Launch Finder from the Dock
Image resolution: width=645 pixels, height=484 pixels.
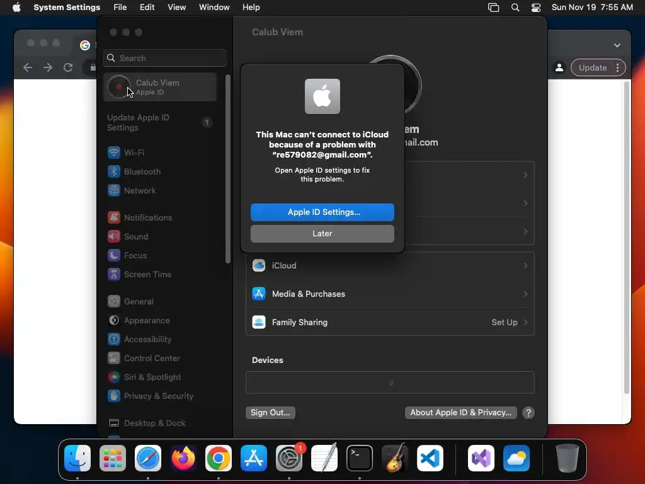(77, 458)
